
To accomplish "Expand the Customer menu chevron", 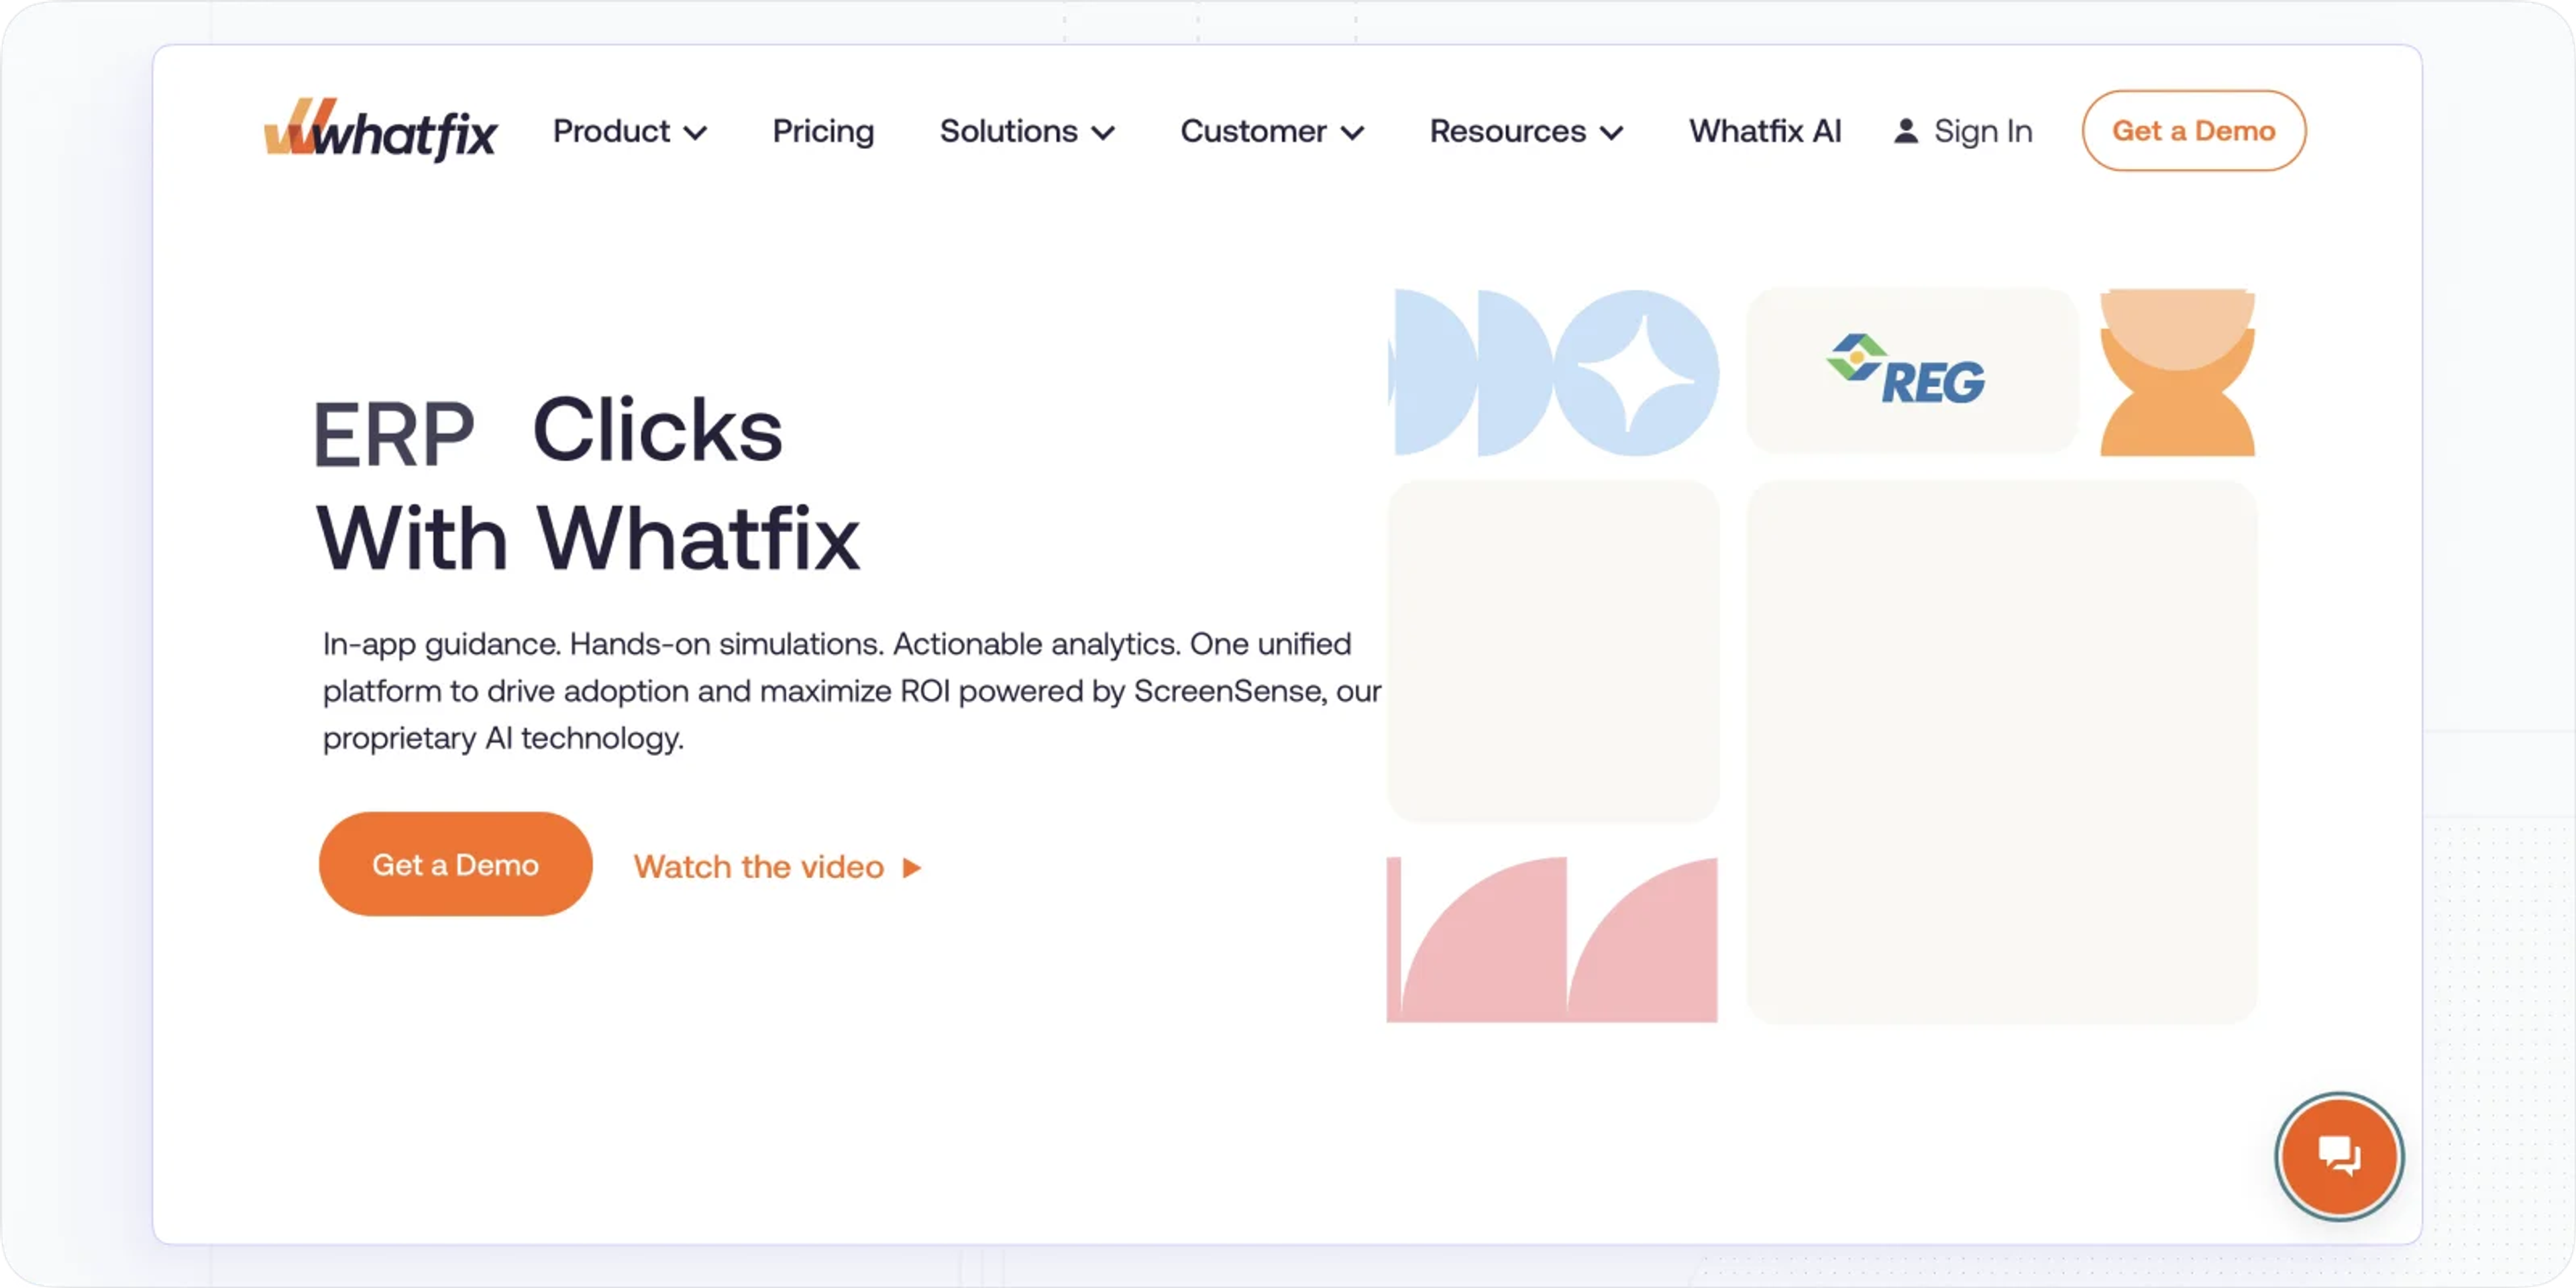I will click(1352, 133).
